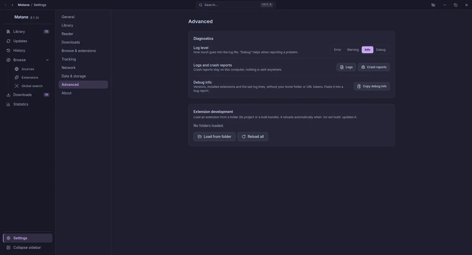The height and width of the screenshot is (255, 472).
Task: Click the Downloads count badge 16
Action: [46, 95]
